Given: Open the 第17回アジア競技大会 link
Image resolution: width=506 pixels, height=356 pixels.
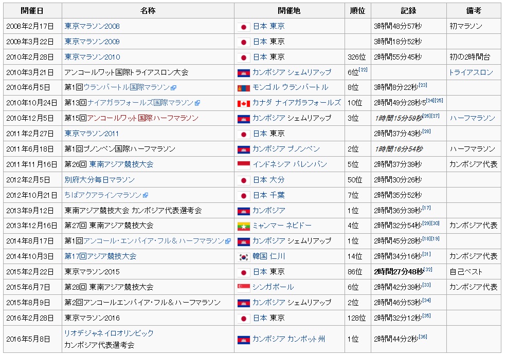Looking at the screenshot, I should pyautogui.click(x=100, y=256).
